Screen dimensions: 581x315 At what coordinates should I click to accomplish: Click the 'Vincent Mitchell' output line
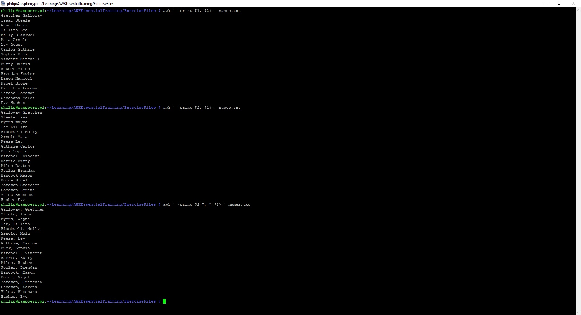20,59
